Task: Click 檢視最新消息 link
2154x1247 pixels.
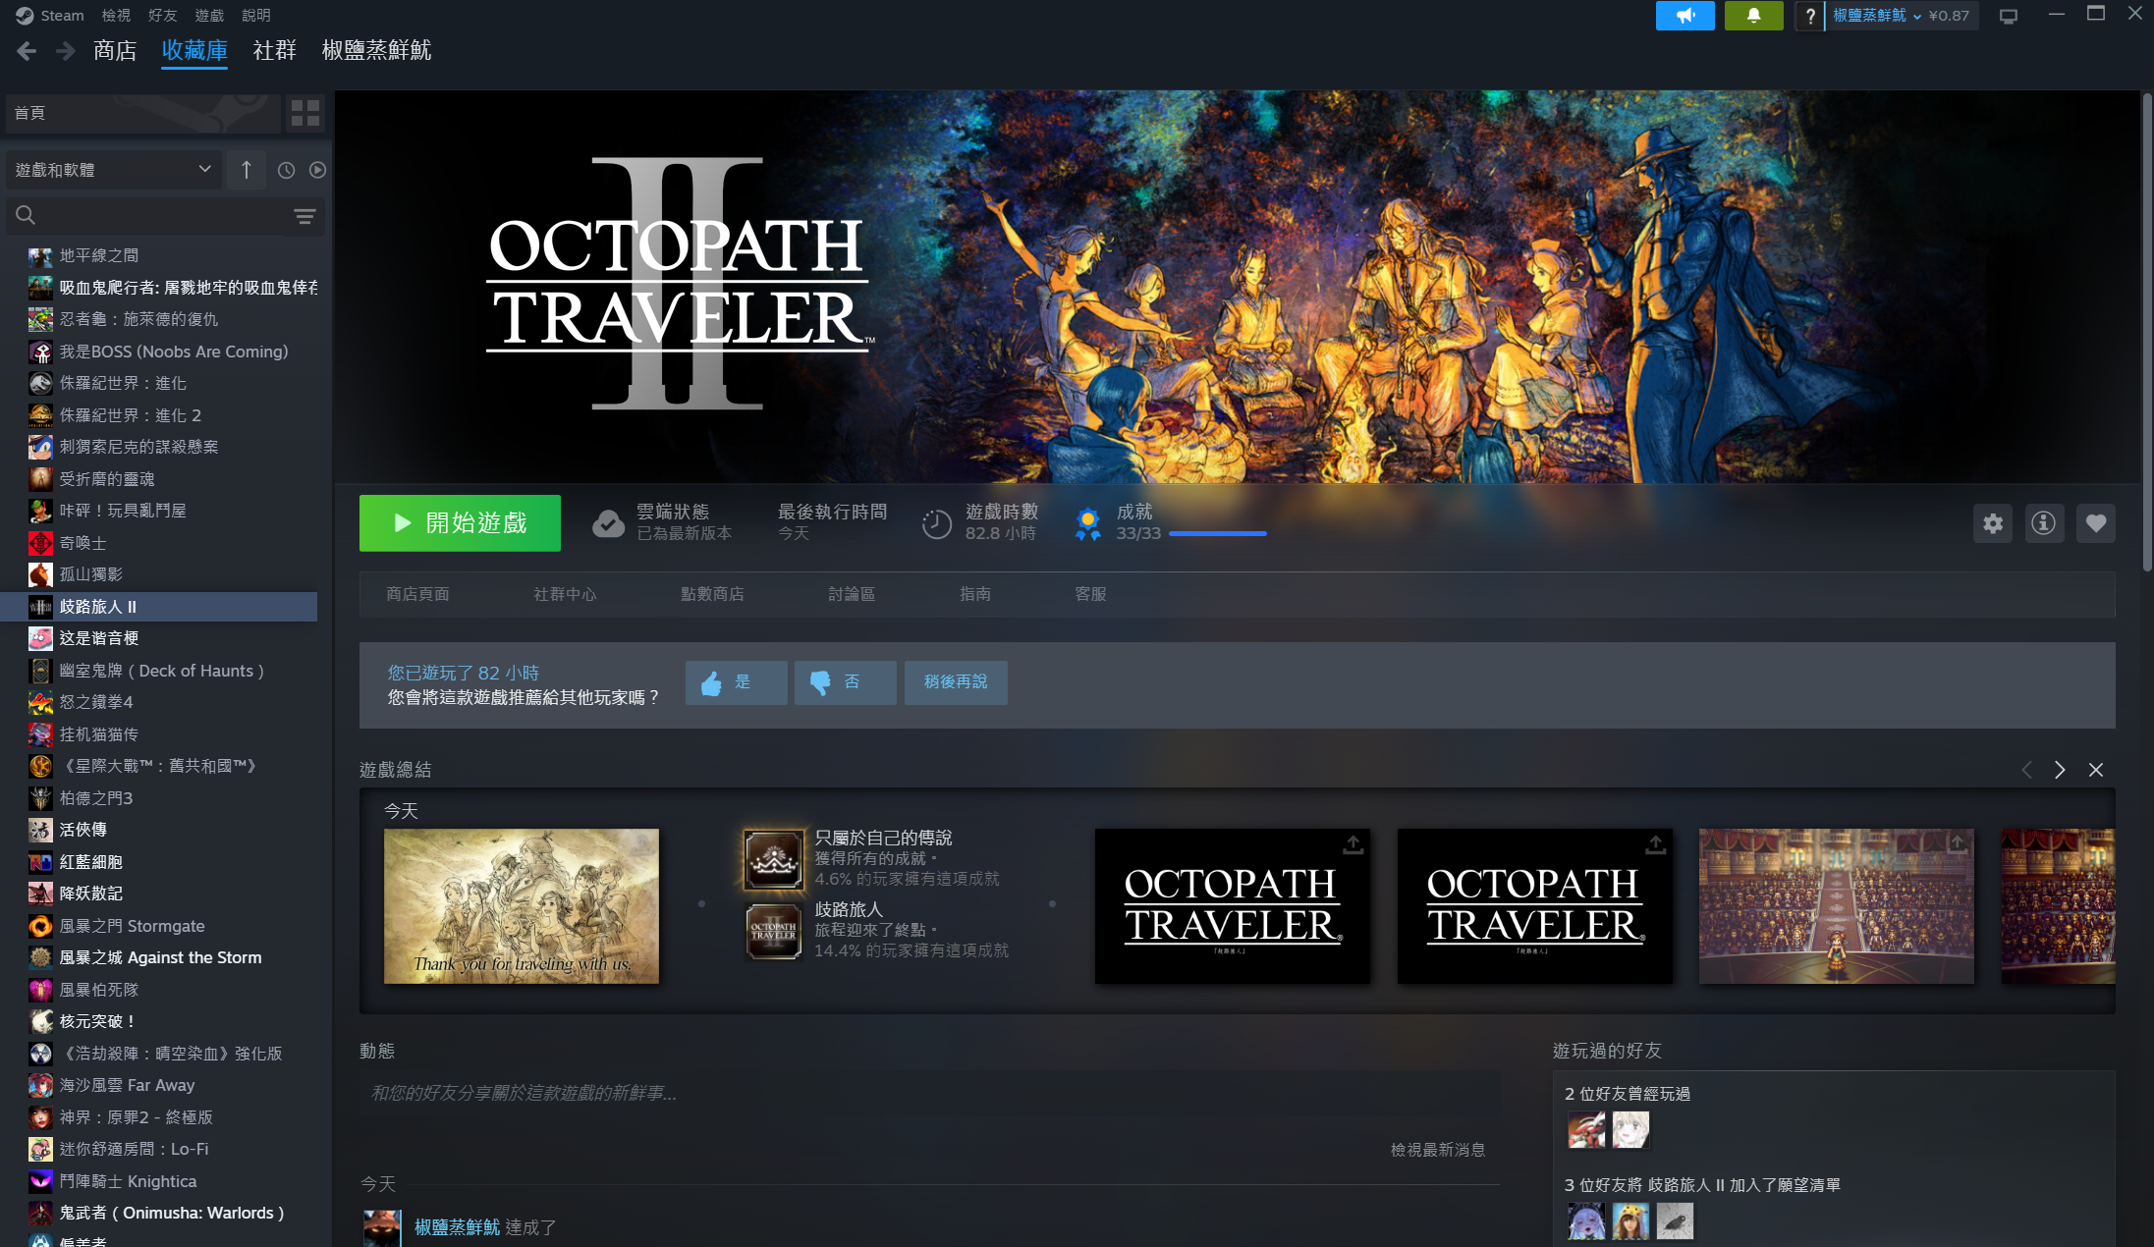Action: (1438, 1150)
